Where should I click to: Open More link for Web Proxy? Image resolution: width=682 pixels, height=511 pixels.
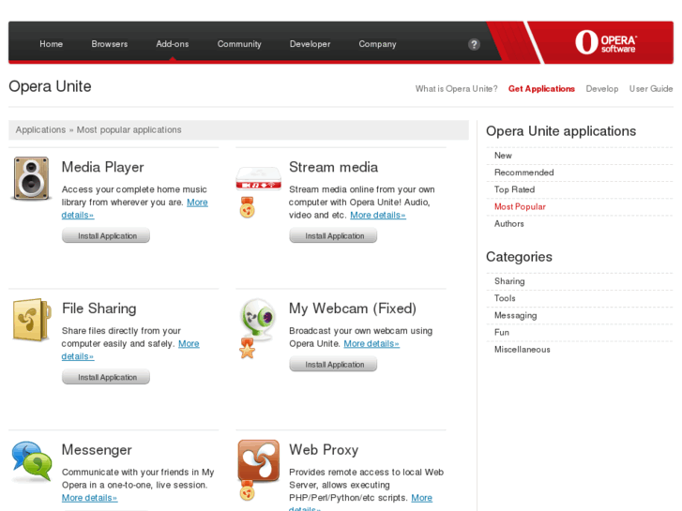click(422, 498)
